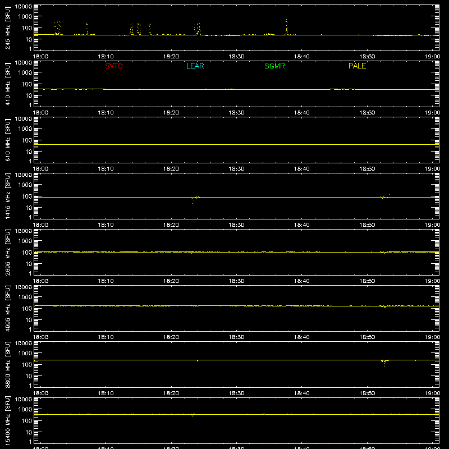The image size is (449, 449).
Task: Click the 19:00 label under the 2695 MHz plot
Action: coord(432,281)
